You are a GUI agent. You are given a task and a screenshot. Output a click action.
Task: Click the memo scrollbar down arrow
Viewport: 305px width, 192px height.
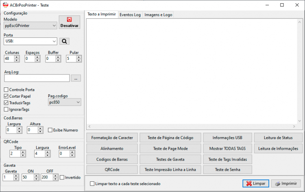tap(300, 121)
